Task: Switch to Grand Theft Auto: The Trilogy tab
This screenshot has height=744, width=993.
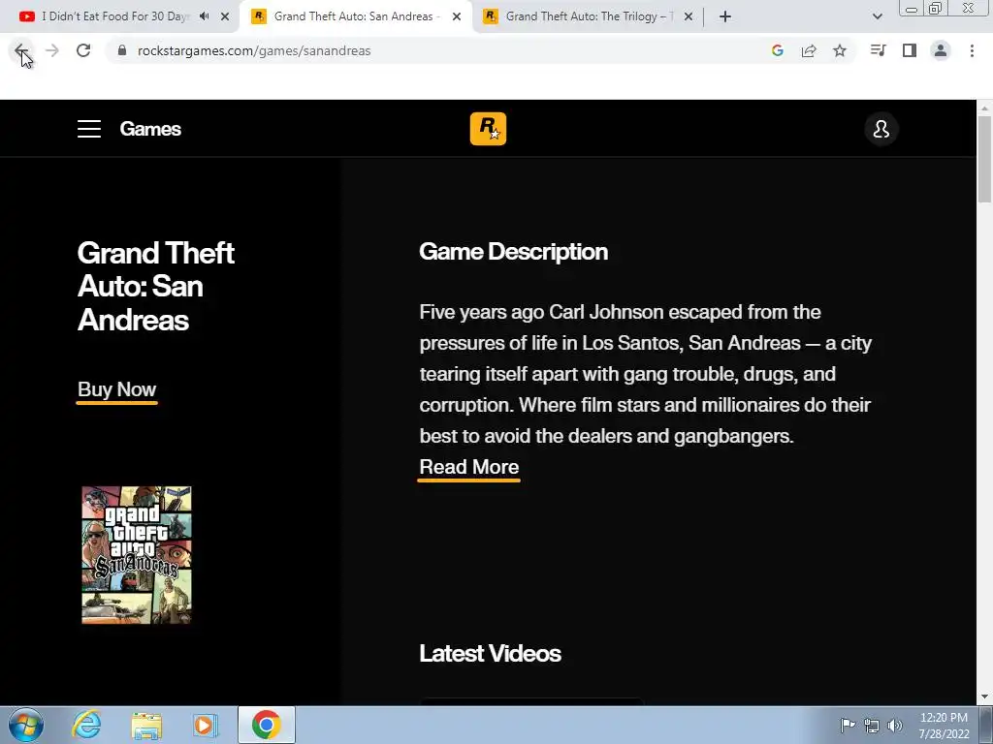Action: point(589,16)
